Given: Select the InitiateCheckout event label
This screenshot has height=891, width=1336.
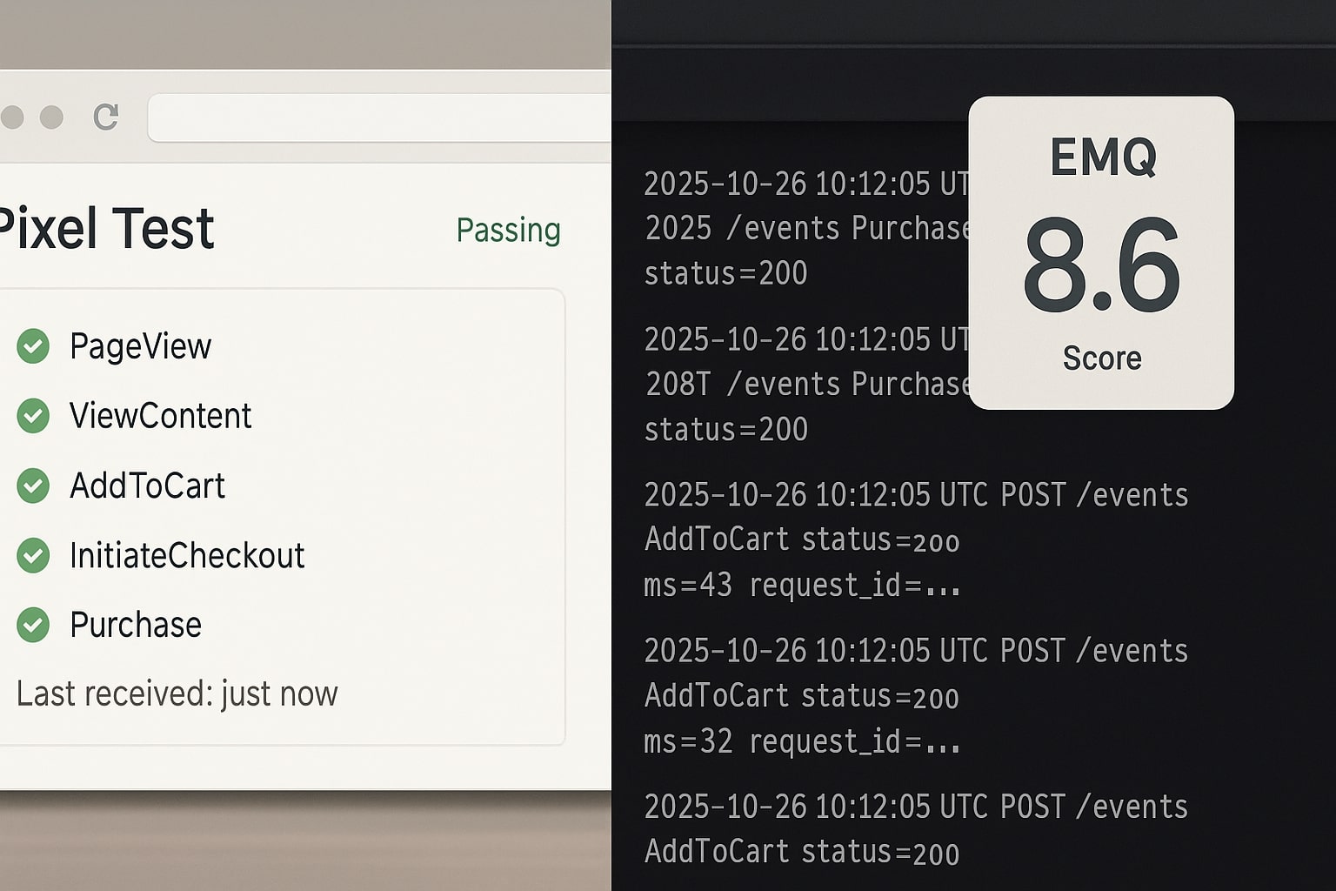Looking at the screenshot, I should tap(187, 555).
